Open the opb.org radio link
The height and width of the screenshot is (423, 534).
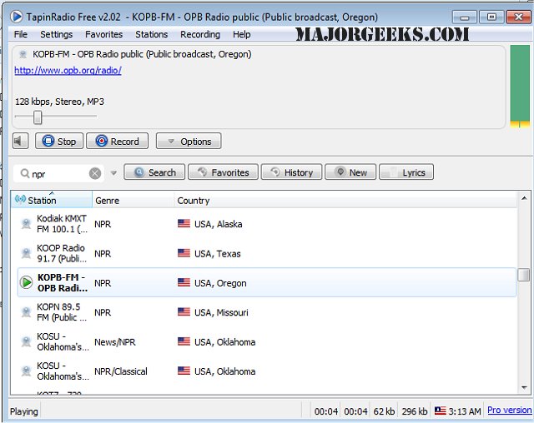(68, 71)
